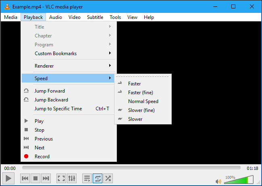The width and height of the screenshot is (262, 186).
Task: Click elapsed time 00:00 label
Action: coord(10,168)
